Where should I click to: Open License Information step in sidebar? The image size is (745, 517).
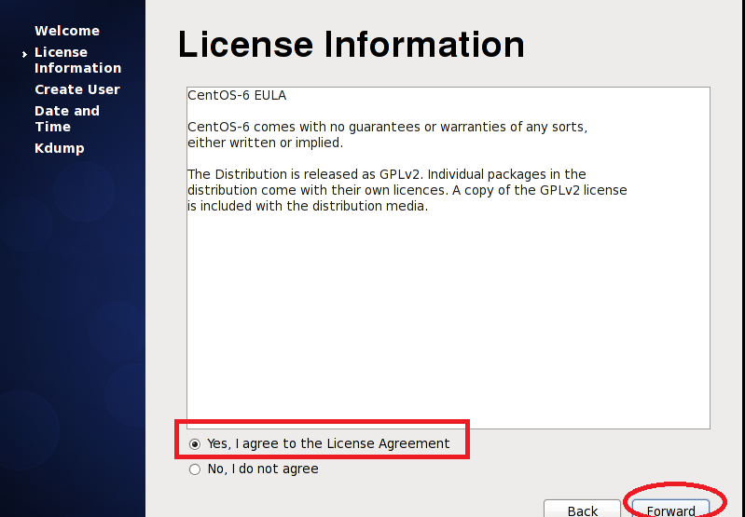(78, 60)
